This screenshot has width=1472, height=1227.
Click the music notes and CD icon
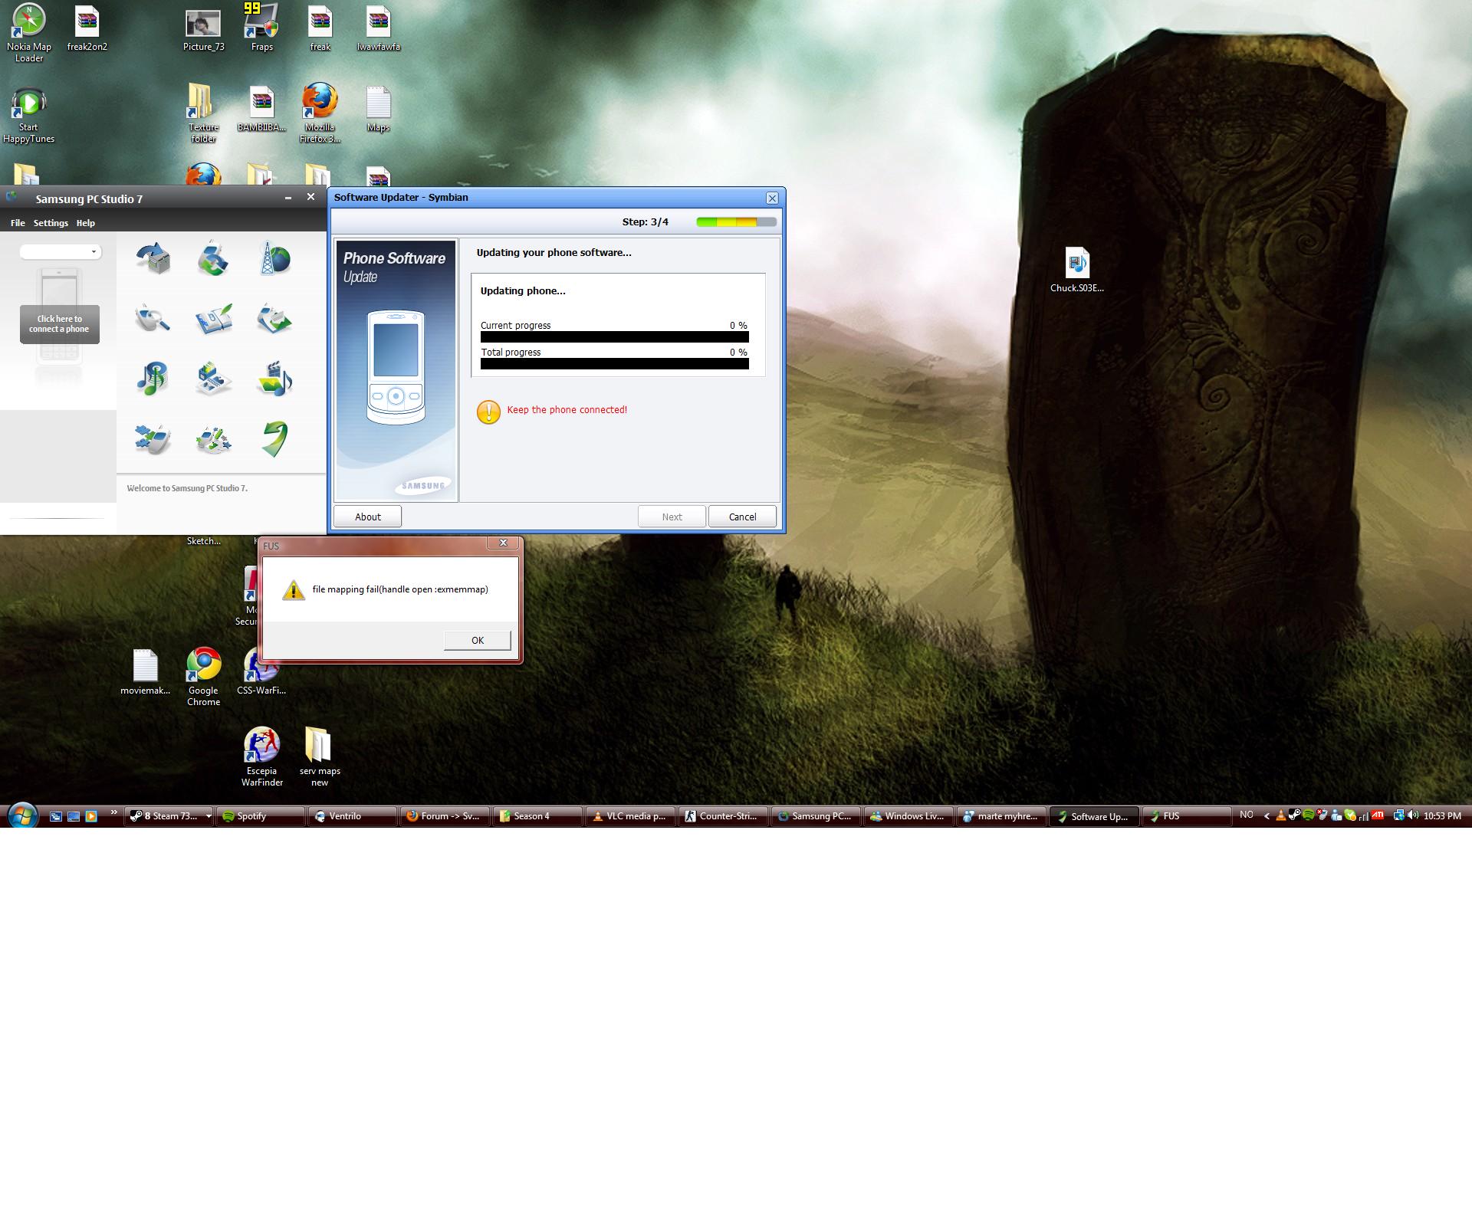[153, 379]
